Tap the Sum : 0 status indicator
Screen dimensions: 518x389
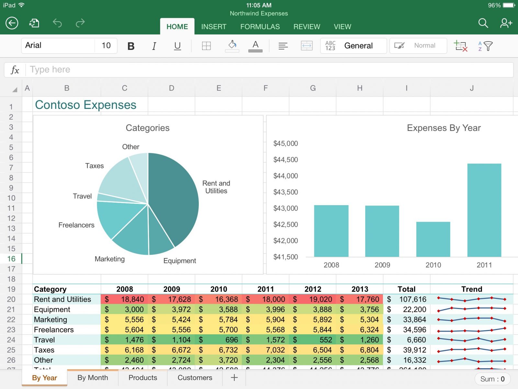click(492, 379)
